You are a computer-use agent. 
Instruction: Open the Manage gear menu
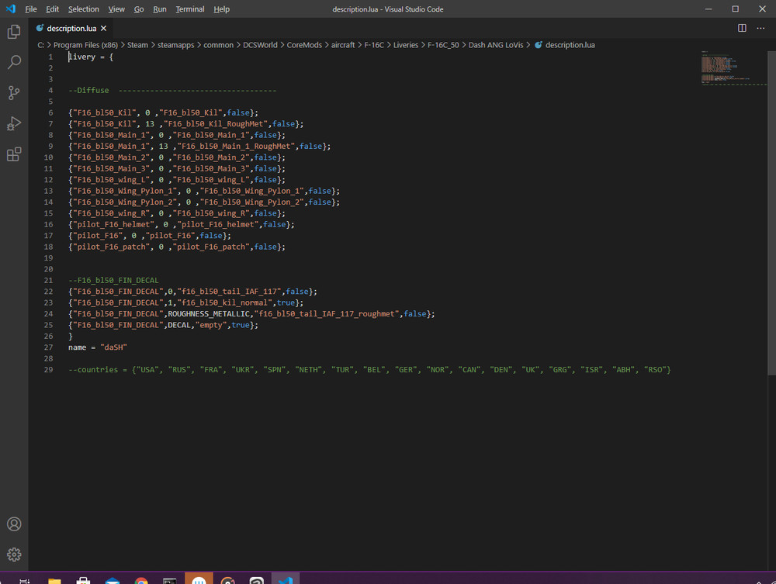tap(14, 555)
